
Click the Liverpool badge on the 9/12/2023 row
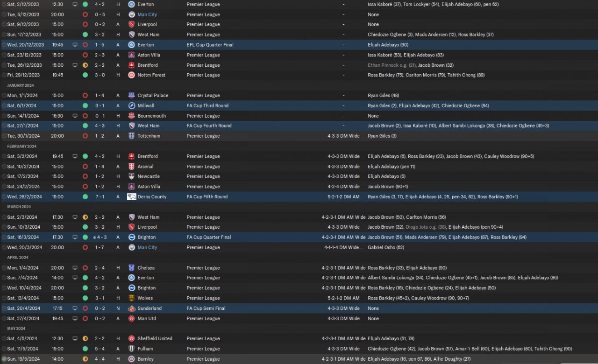(132, 24)
